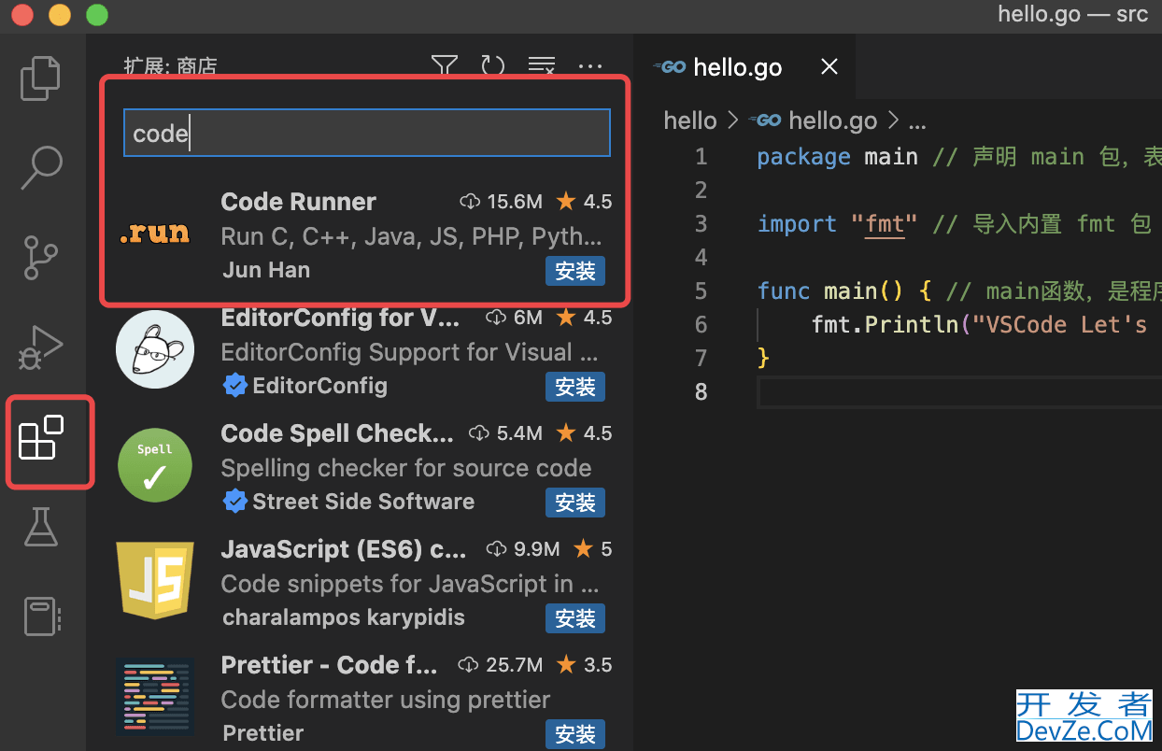Click line number 5 in gutter
This screenshot has width=1162, height=751.
(701, 290)
